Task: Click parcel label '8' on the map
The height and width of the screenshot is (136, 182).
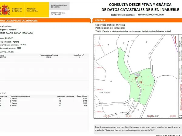Action: coord(123,43)
